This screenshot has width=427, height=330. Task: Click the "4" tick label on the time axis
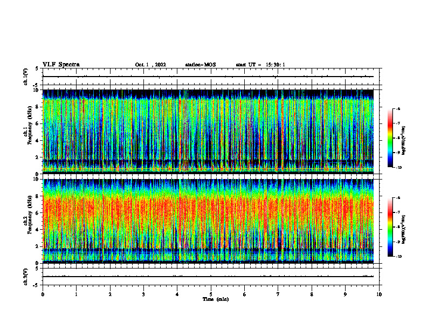(x=177, y=294)
